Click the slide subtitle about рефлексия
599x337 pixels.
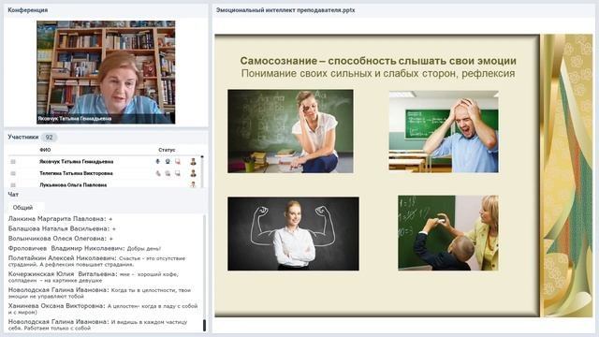coord(378,73)
